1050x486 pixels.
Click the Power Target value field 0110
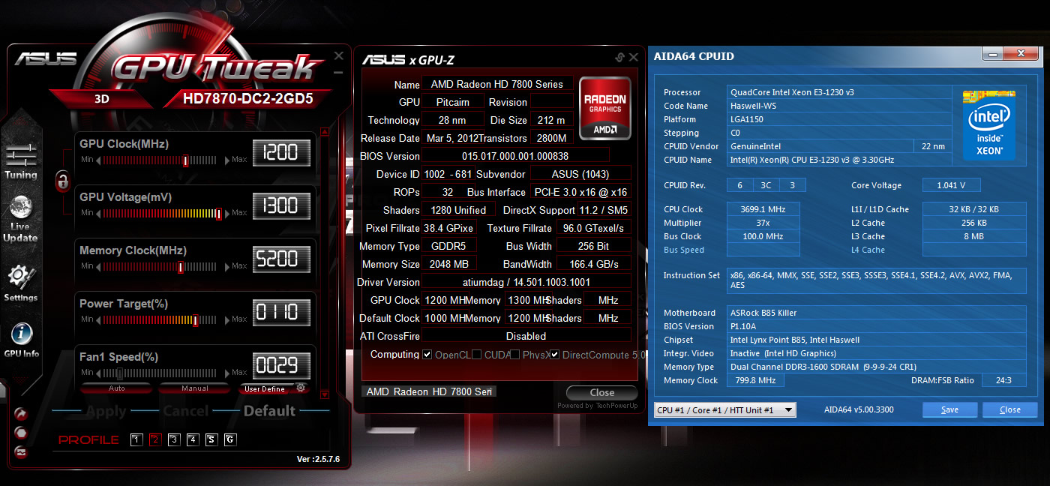pyautogui.click(x=281, y=313)
